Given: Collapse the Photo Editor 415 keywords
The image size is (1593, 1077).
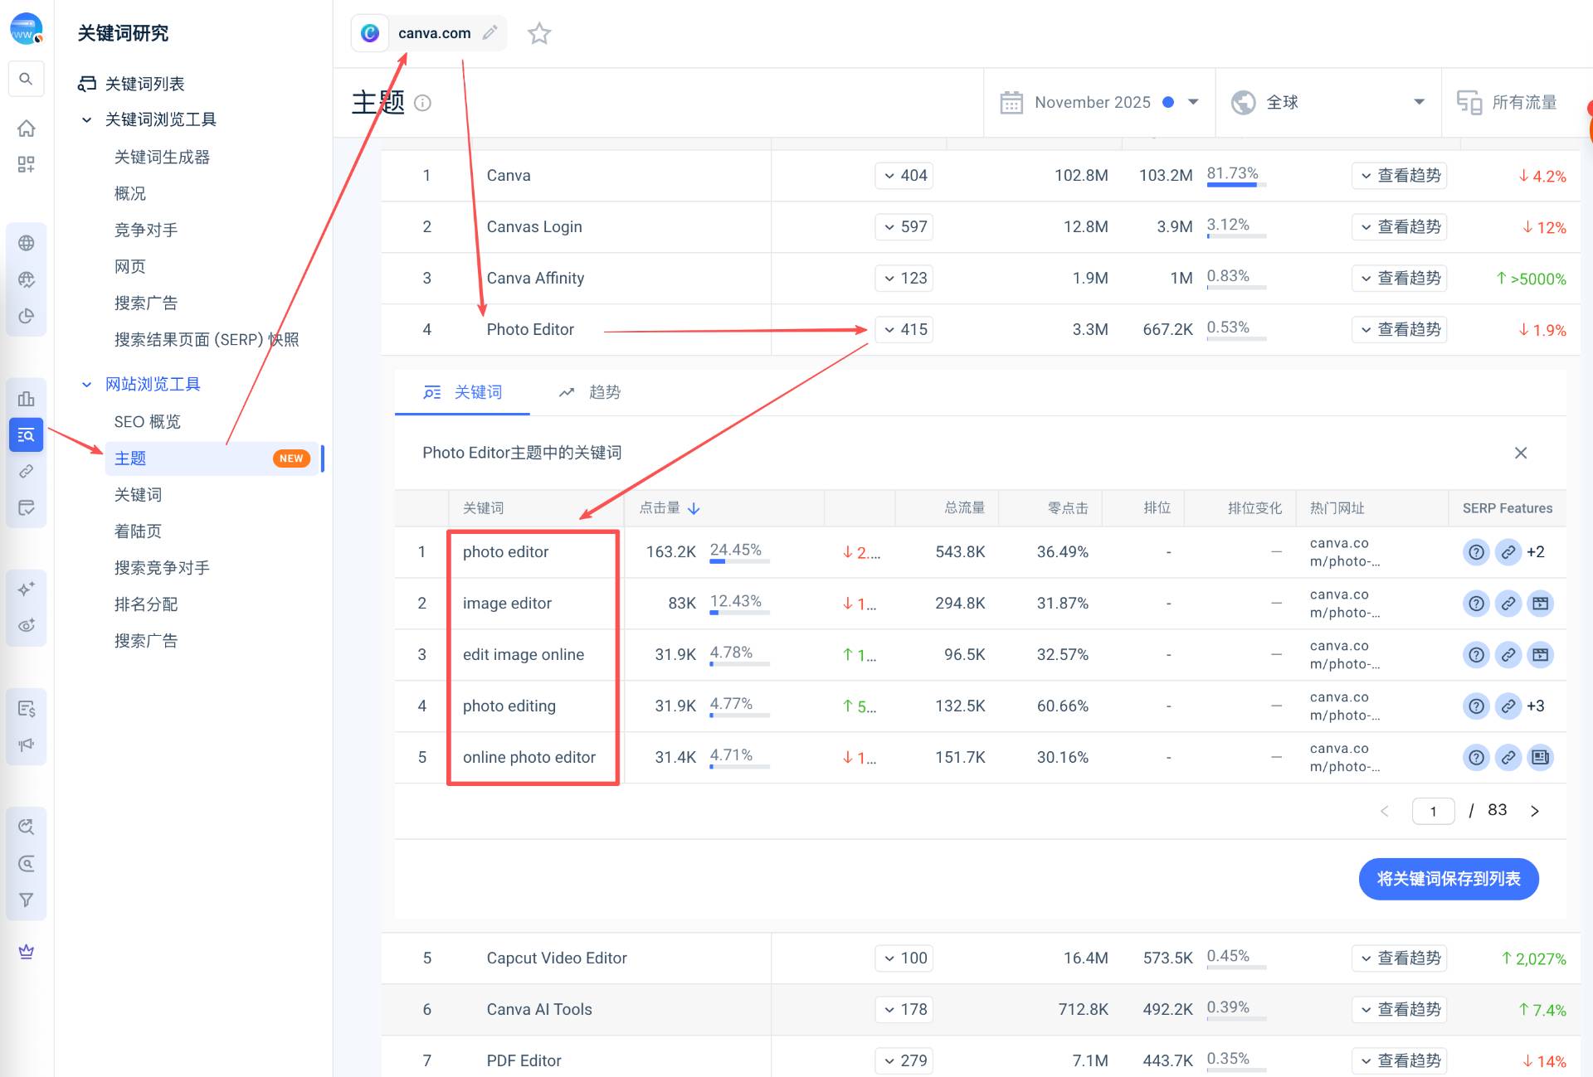Looking at the screenshot, I should (904, 330).
